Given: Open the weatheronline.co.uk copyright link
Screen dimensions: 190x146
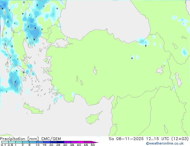Looking at the screenshot, I should [165, 143].
